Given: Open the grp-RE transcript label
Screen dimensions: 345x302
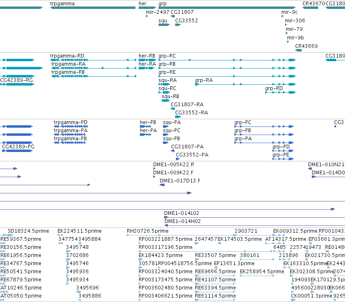Looking at the screenshot, I should 167,72.
